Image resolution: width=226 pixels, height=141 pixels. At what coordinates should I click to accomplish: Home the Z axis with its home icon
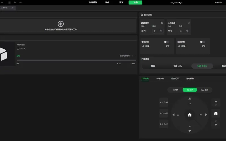click(216, 113)
